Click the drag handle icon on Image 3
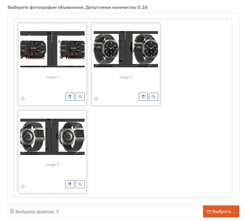This screenshot has height=222, width=246. (22, 186)
